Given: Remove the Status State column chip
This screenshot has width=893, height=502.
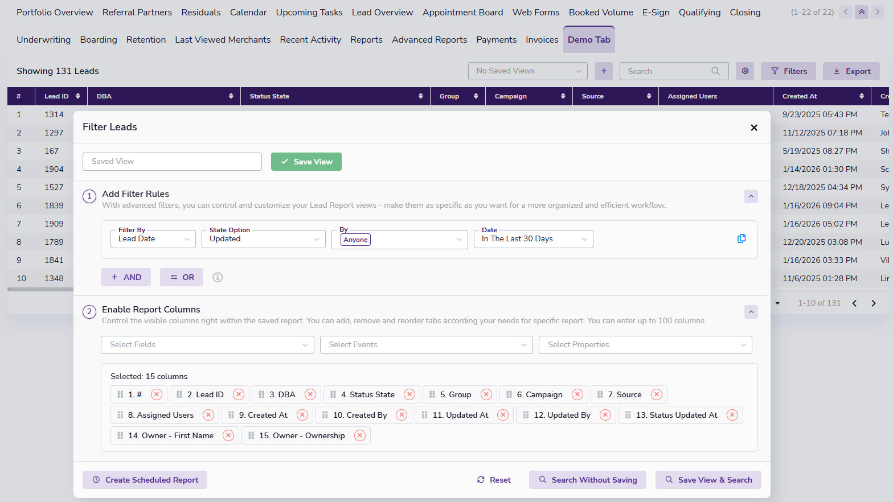Looking at the screenshot, I should click(x=409, y=394).
